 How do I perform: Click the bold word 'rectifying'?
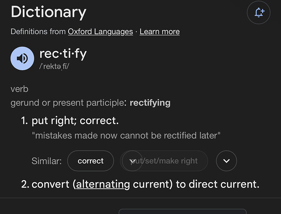(150, 103)
